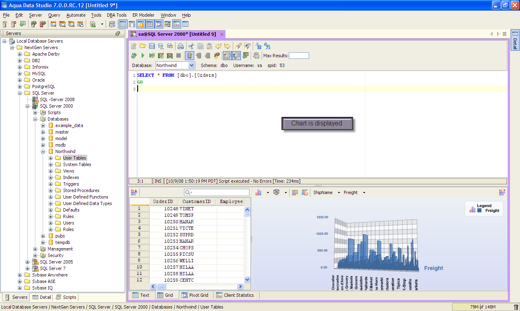
Task: Click the Cut scissors icon
Action: tap(191, 46)
